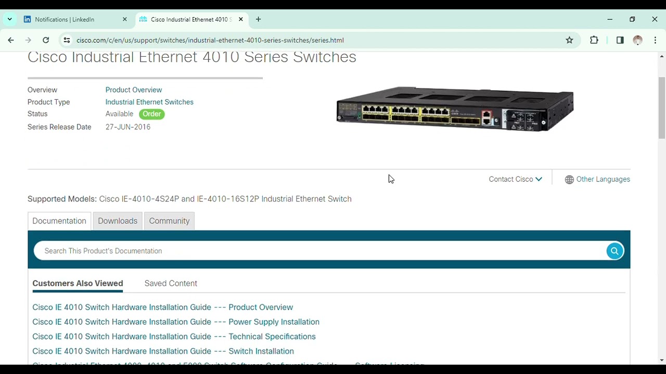Screen dimensions: 666x374
Task: Close the Notifications LinkedIn tab
Action: [x=124, y=19]
